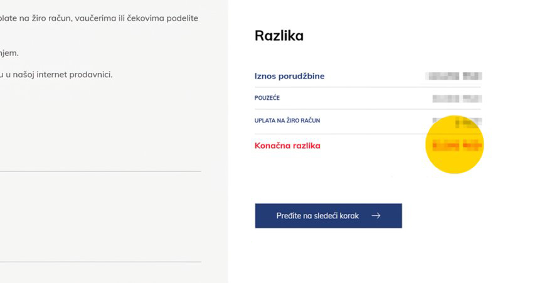This screenshot has height=283, width=552.
Task: Click the divider below the POUZEĆE row
Action: 368,109
